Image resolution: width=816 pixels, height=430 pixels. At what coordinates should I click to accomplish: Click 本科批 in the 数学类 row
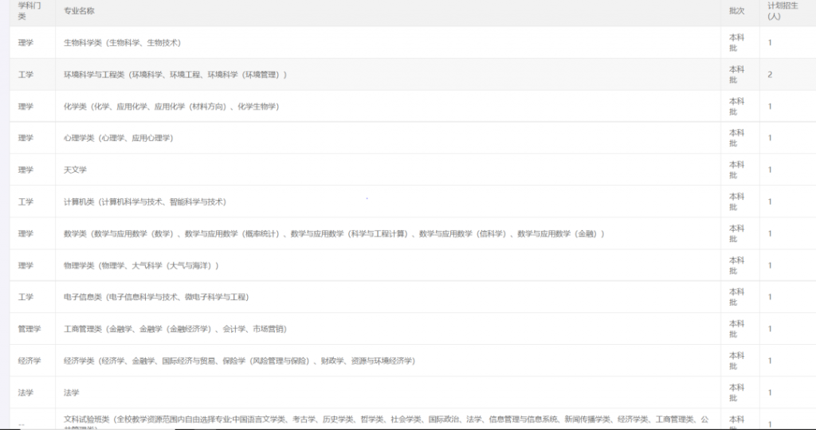736,234
